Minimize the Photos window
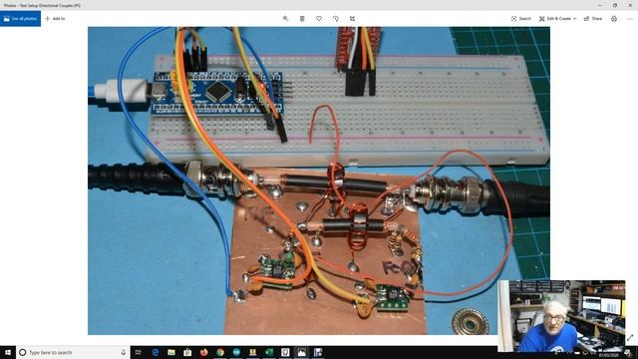 (600, 5)
